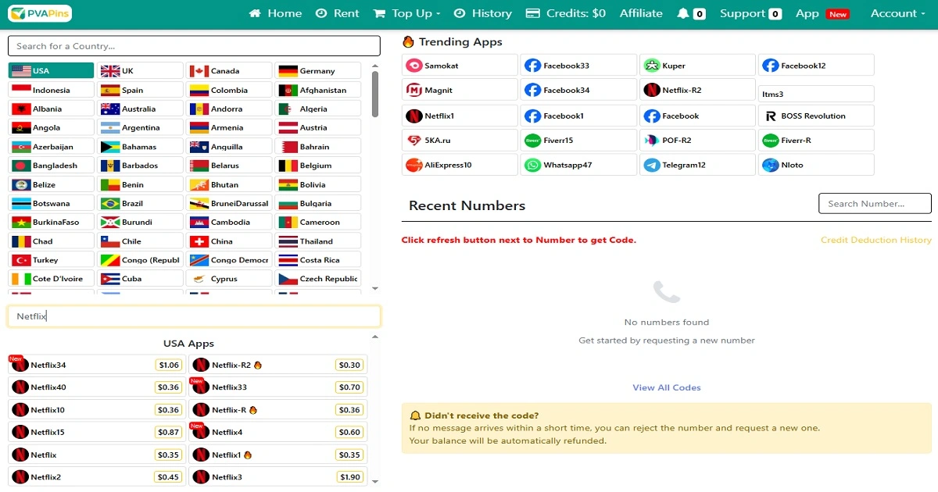The image size is (938, 492).
Task: Select the AliExpress10 trending app
Action: click(460, 165)
